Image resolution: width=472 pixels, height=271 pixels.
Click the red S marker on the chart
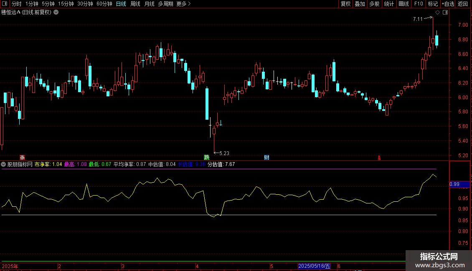[379, 158]
